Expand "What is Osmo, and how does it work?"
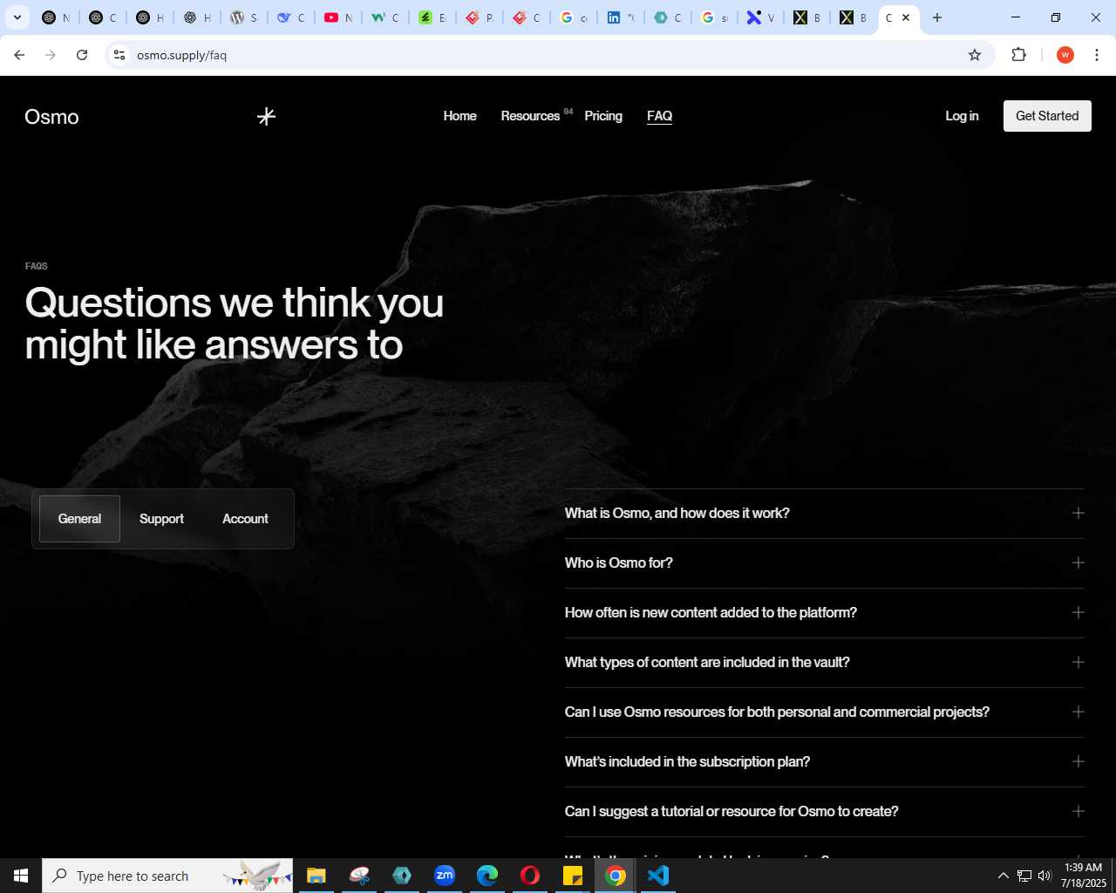 tap(825, 514)
